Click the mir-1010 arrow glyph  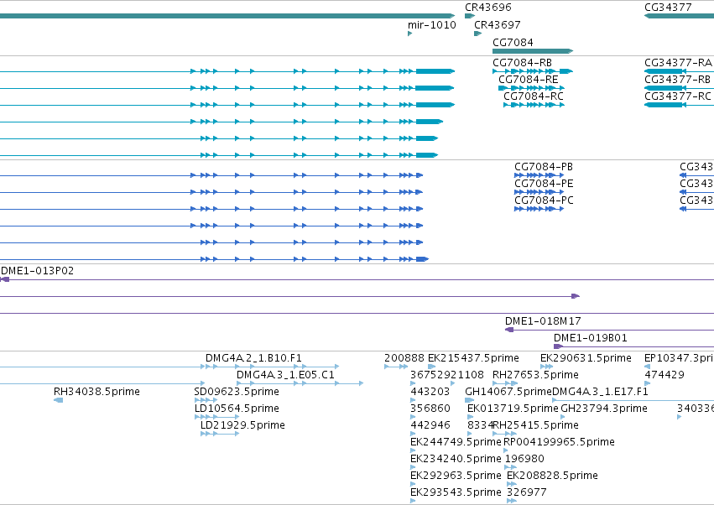click(409, 34)
